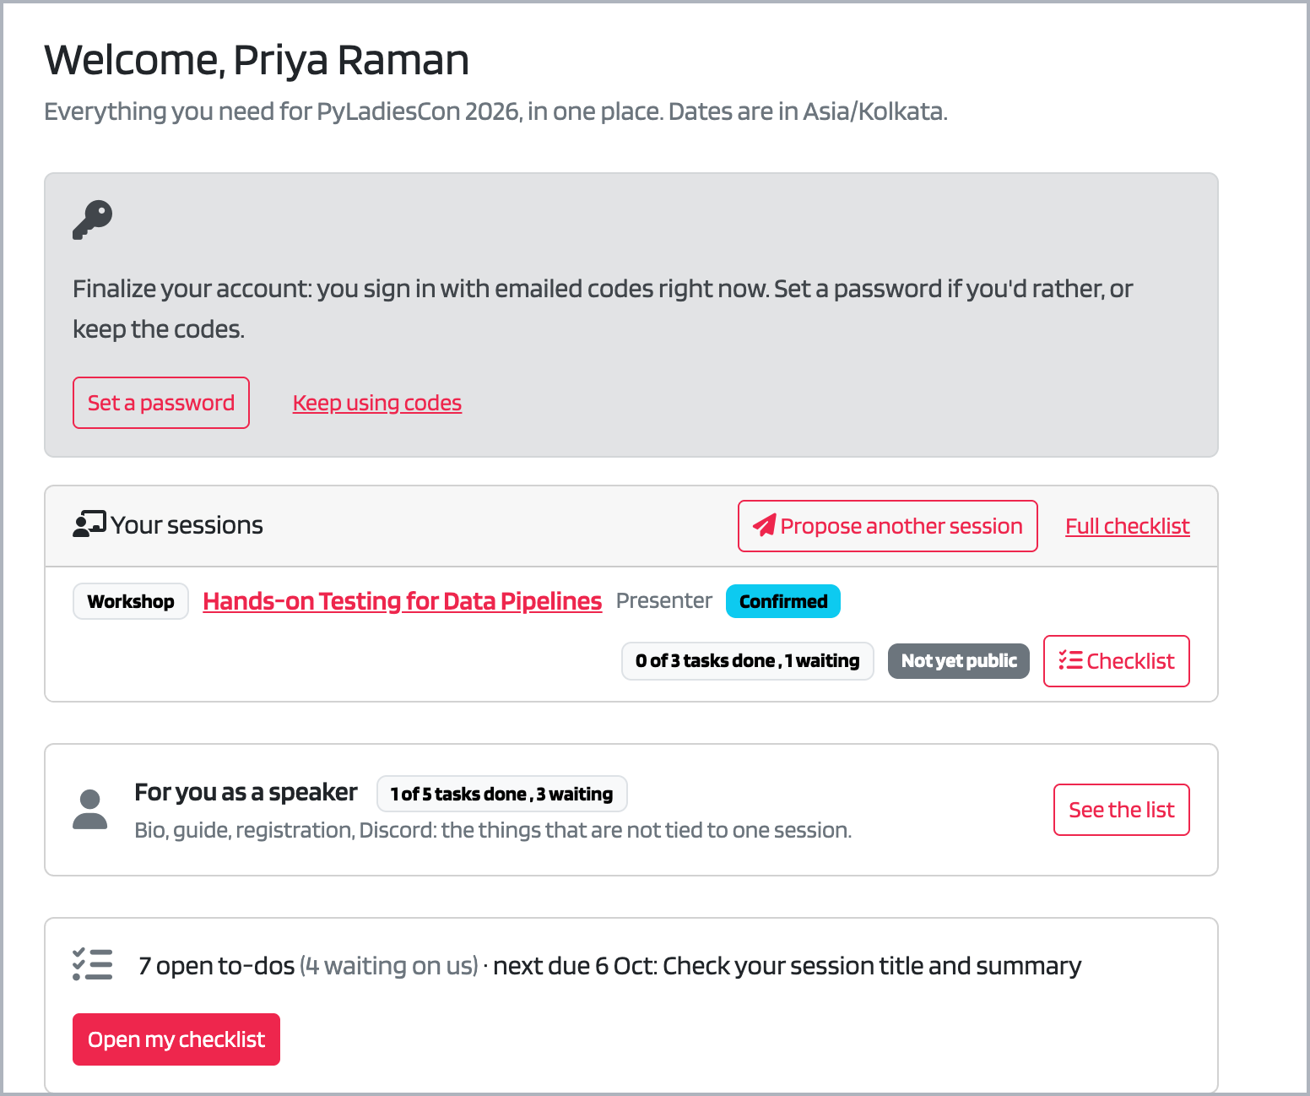Click Open my checklist button
The width and height of the screenshot is (1310, 1096).
click(x=176, y=1039)
